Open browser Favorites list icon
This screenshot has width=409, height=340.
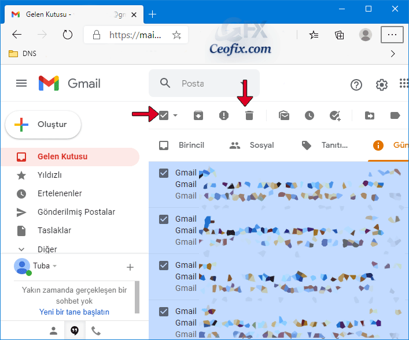(x=314, y=35)
